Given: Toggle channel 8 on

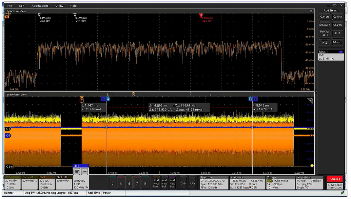Looking at the screenshot, I should (145, 183).
